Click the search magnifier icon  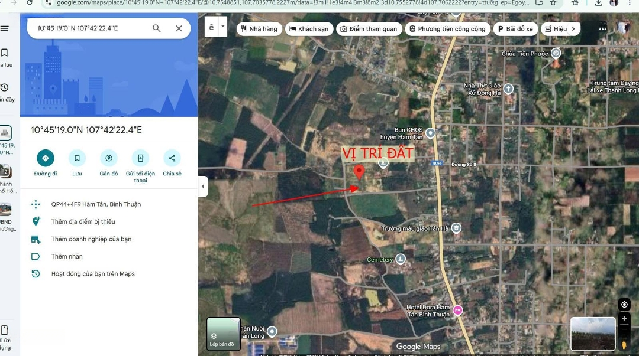click(x=157, y=28)
